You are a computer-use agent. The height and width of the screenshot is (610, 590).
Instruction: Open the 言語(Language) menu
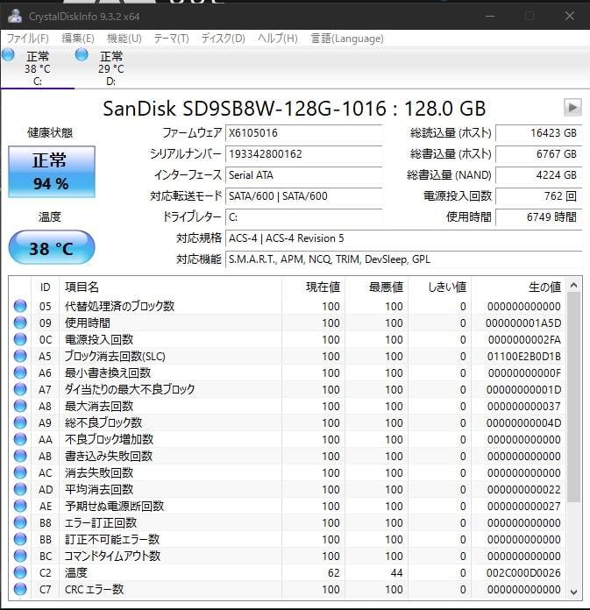coord(347,39)
